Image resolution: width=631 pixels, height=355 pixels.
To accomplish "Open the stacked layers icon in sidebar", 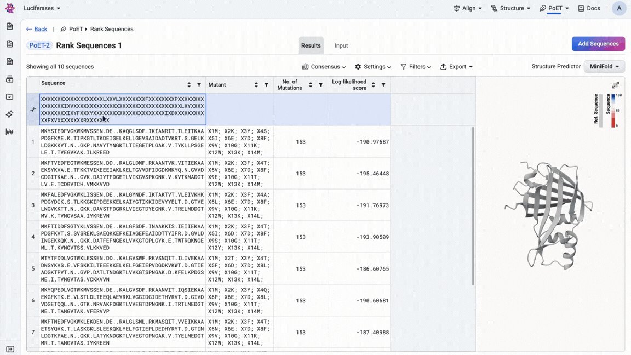I will click(10, 79).
